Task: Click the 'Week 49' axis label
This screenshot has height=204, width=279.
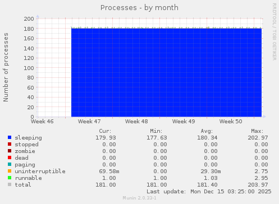Action: (x=184, y=122)
